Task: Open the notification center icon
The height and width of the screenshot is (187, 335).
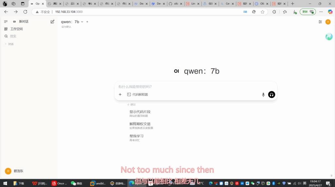Action: (328, 183)
